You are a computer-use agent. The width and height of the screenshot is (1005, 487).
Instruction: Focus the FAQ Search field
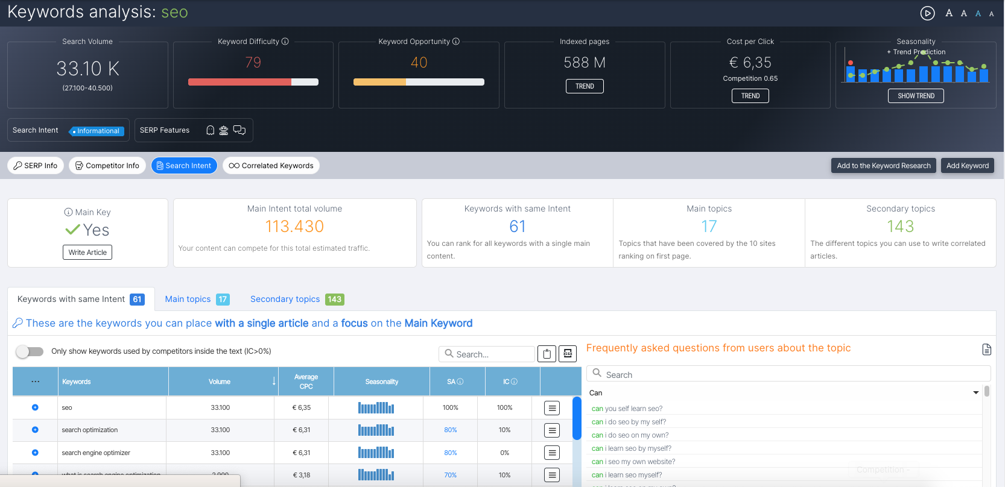788,374
